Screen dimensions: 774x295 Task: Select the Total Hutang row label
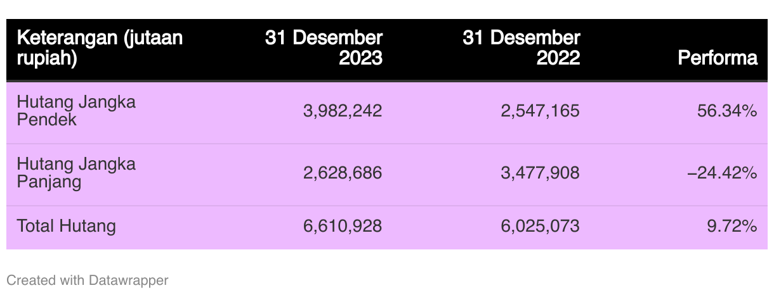66,226
